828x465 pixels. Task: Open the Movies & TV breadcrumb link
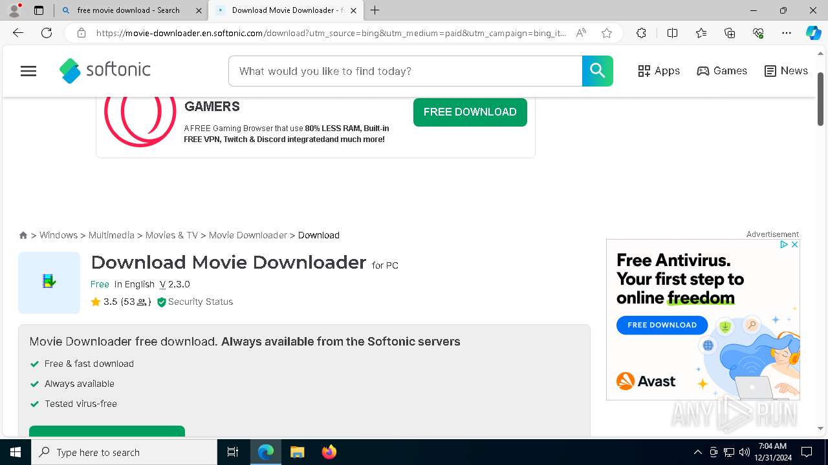(171, 235)
